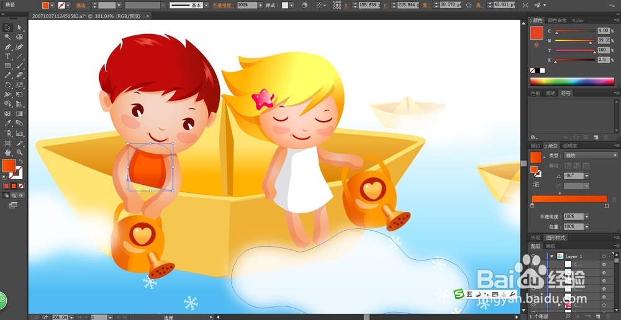
Task: Click 描边 link in control bar
Action: 83,5
